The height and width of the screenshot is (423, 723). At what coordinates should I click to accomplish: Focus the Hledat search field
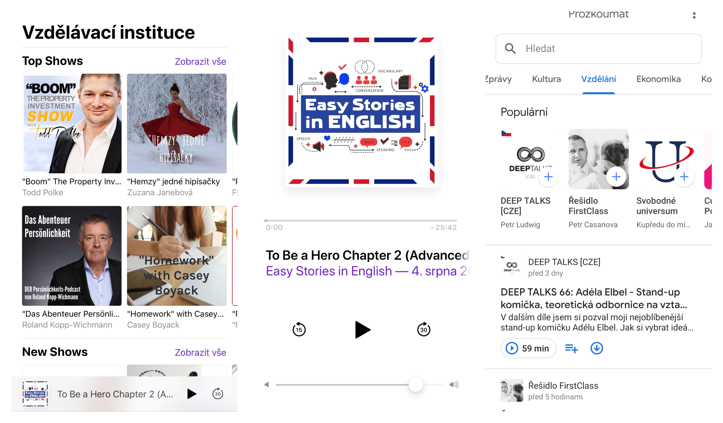click(x=599, y=49)
